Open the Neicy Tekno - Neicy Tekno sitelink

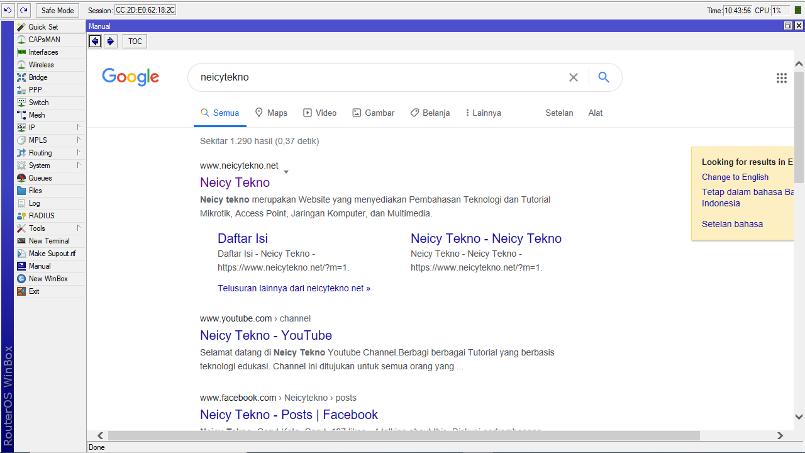click(x=486, y=238)
